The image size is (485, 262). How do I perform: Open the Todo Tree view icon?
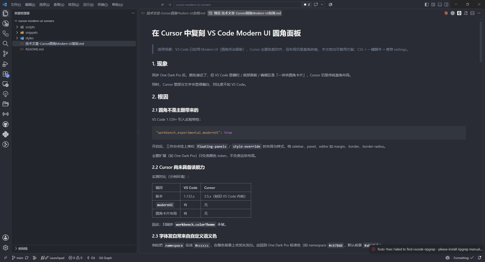point(5,94)
